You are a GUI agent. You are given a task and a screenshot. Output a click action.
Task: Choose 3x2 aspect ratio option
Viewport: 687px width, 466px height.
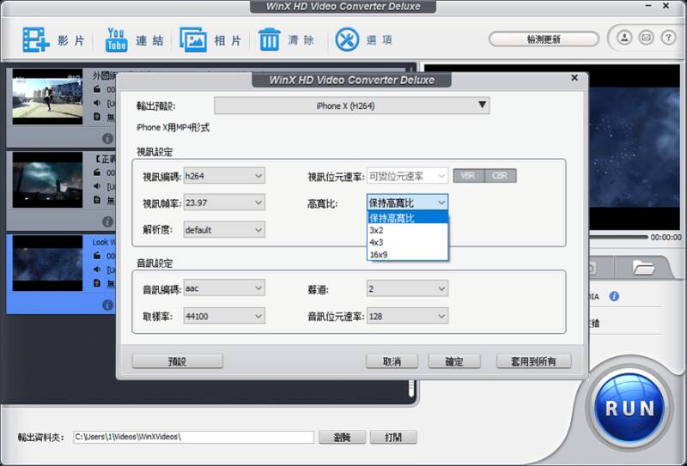pyautogui.click(x=407, y=230)
